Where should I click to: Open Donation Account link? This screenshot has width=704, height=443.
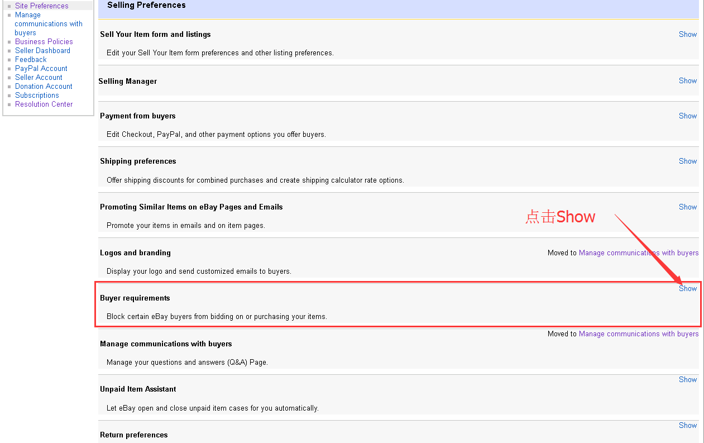point(44,86)
